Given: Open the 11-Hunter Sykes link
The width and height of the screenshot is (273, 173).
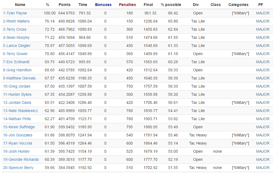Looking at the screenshot, I should coord(17,95).
